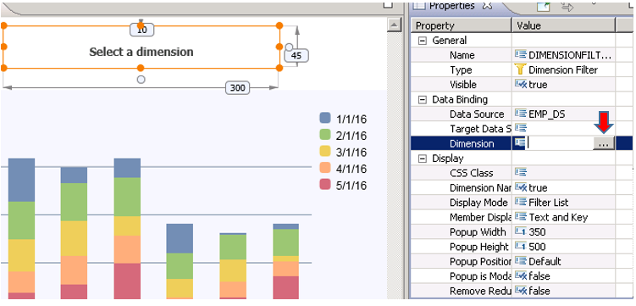Viewport: 636px width, 306px height.
Task: Click the Target Data Source value icon
Action: [x=520, y=129]
